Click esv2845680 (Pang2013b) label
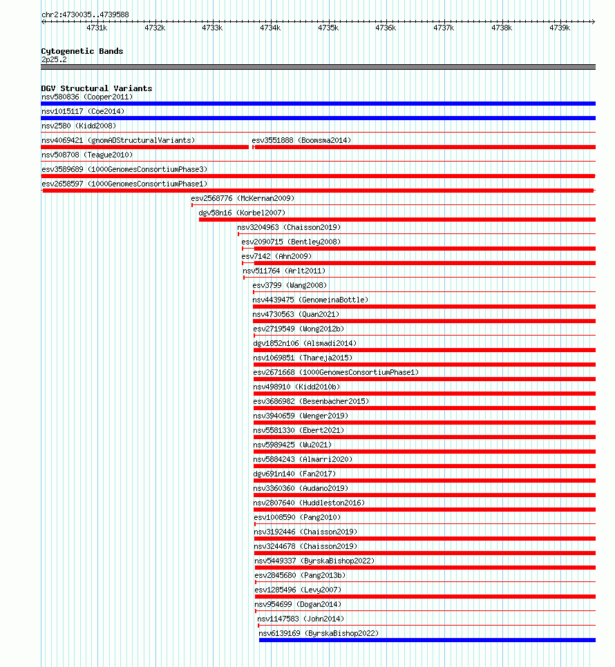This screenshot has height=667, width=615. pyautogui.click(x=301, y=575)
